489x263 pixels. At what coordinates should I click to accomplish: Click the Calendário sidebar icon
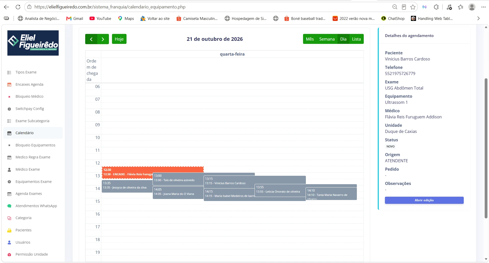9,133
